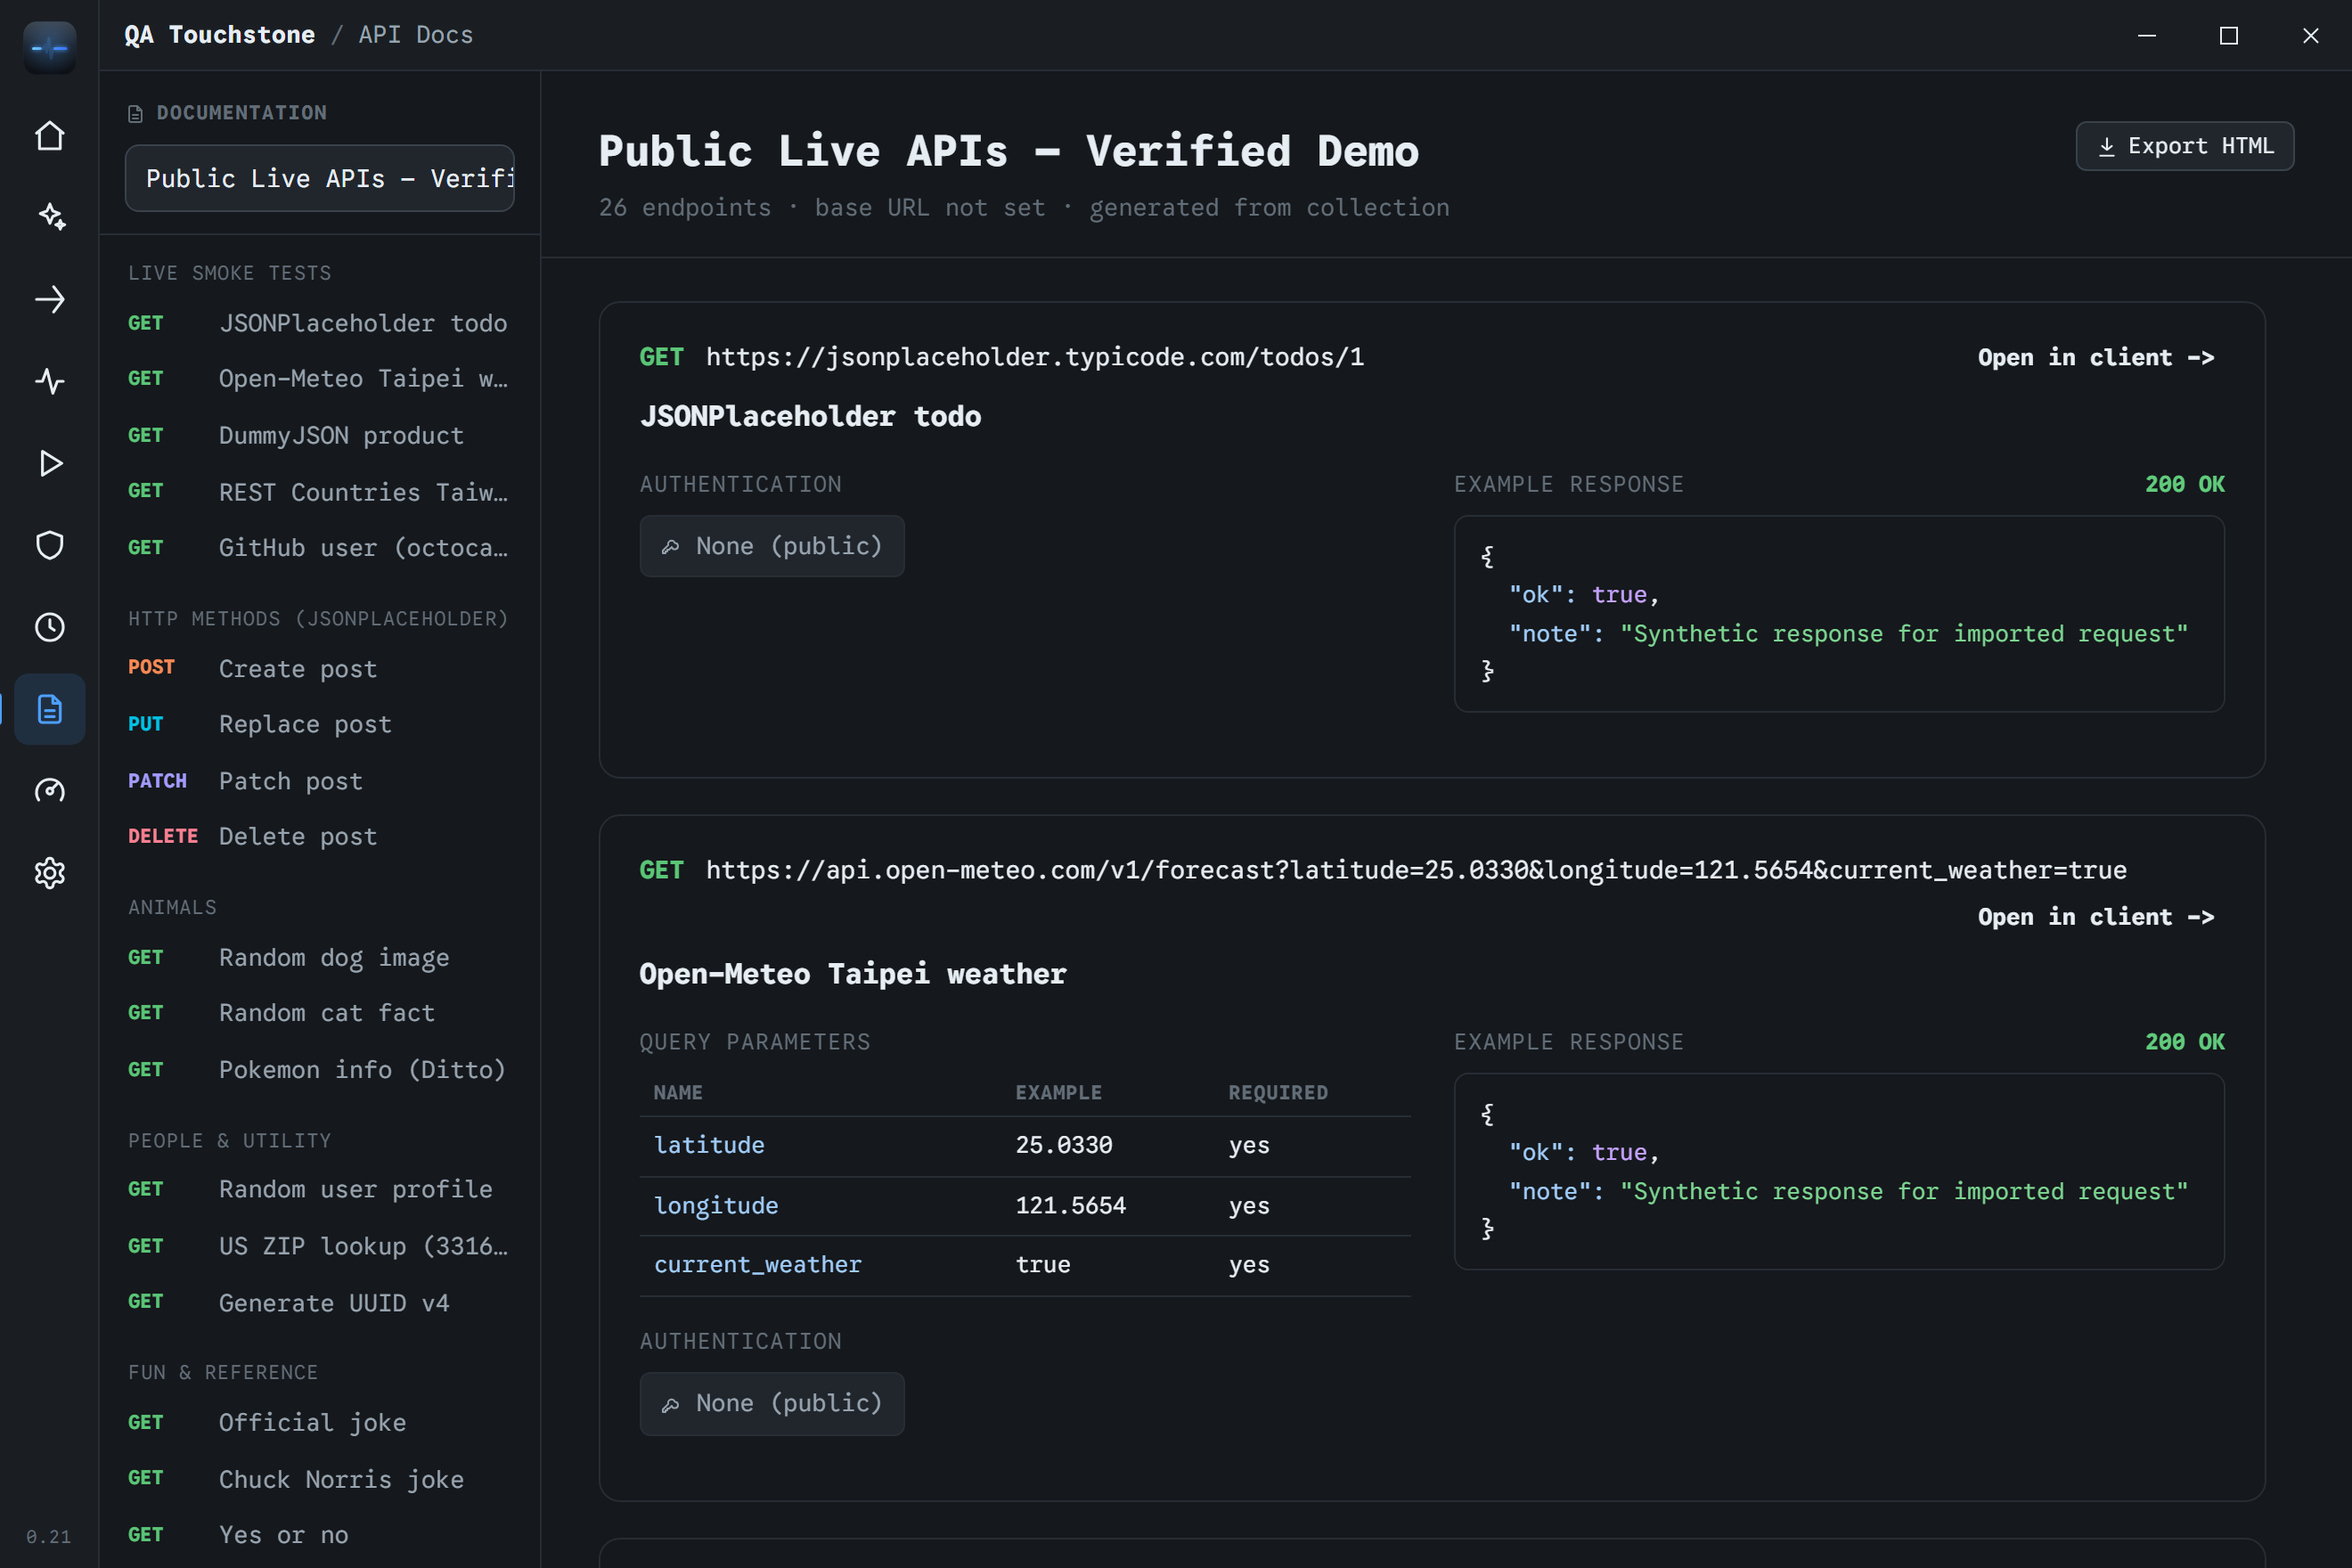Open the Home icon in sidebar
Screen dimensions: 2352x1568
(x=49, y=135)
